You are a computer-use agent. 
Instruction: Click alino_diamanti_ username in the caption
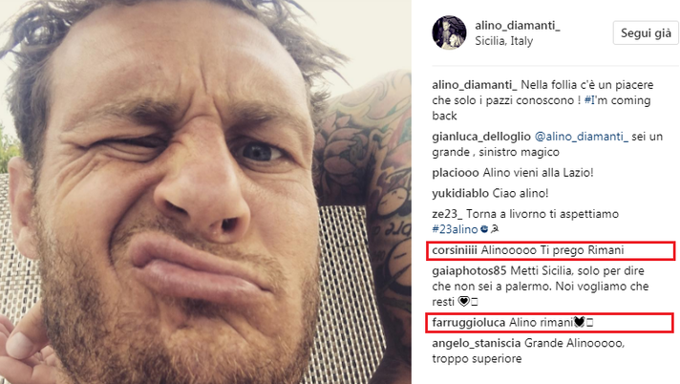click(x=475, y=85)
